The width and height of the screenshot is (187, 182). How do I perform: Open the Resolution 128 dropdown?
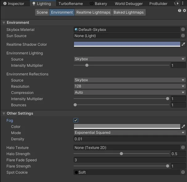click(x=130, y=86)
